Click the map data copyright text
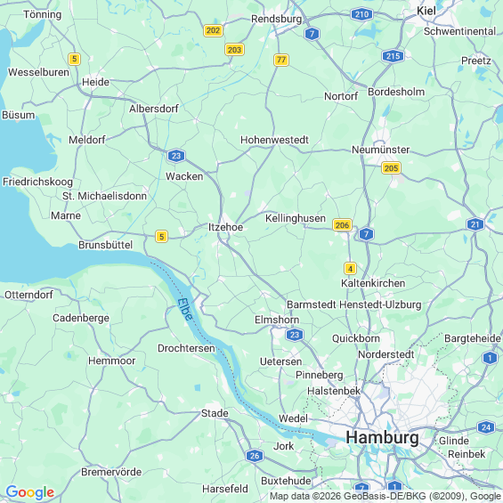 [386, 496]
